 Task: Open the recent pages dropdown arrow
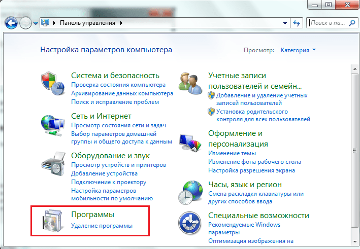pos(36,23)
